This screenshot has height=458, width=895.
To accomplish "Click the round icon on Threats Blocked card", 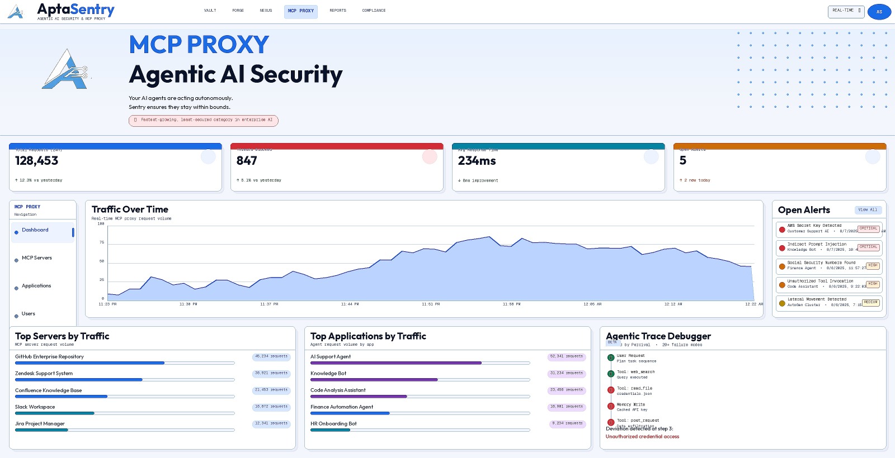I will (x=430, y=157).
